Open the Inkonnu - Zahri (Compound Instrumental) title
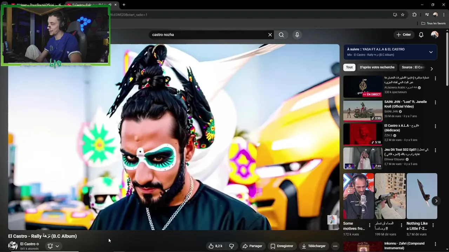449x252 pixels. [x=404, y=246]
